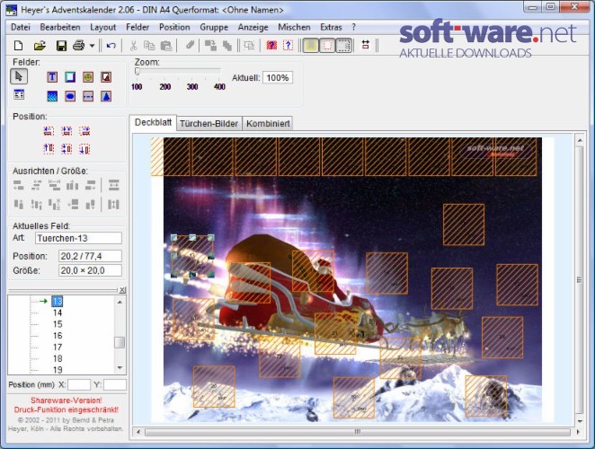This screenshot has height=449, width=595.
Task: Open the dropdown arrow beside the printer icon
Action: point(92,46)
